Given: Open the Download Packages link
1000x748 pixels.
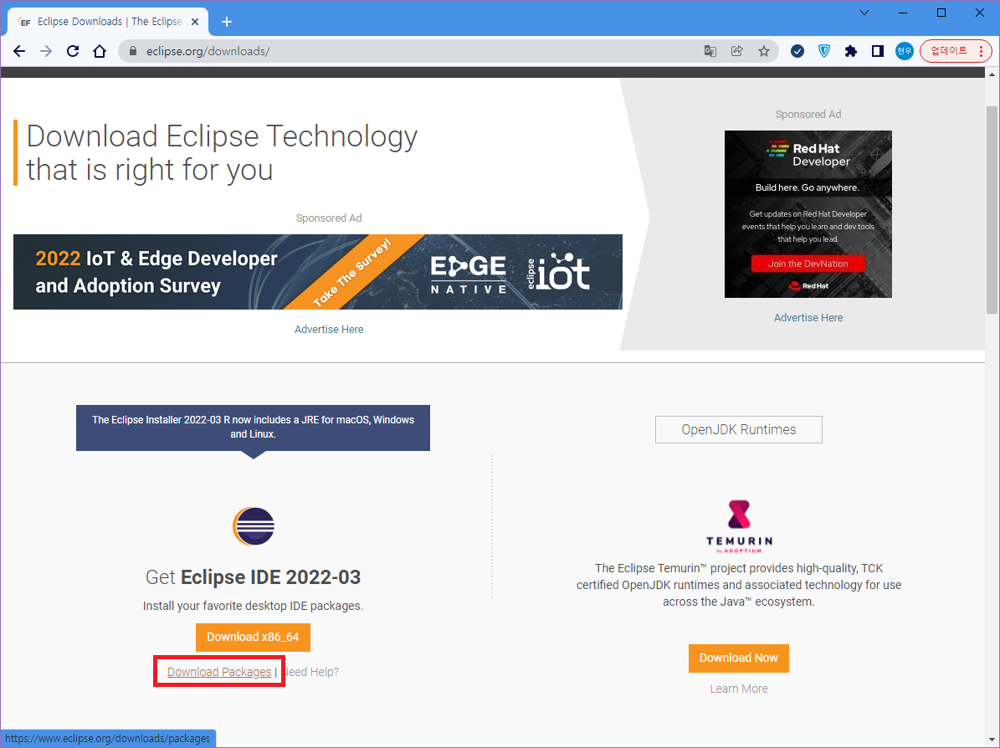Looking at the screenshot, I should (x=219, y=672).
